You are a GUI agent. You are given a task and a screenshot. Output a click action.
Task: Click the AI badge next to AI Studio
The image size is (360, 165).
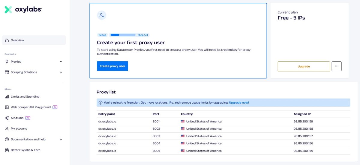click(x=28, y=118)
